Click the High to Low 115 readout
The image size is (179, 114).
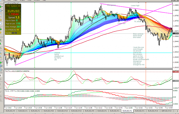(x=13, y=24)
